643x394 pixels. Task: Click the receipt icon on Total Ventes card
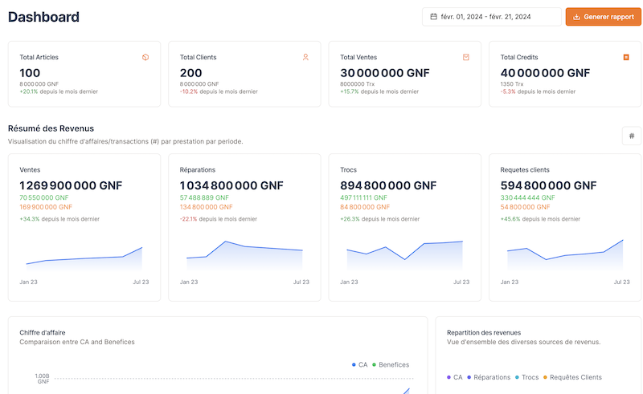point(466,57)
